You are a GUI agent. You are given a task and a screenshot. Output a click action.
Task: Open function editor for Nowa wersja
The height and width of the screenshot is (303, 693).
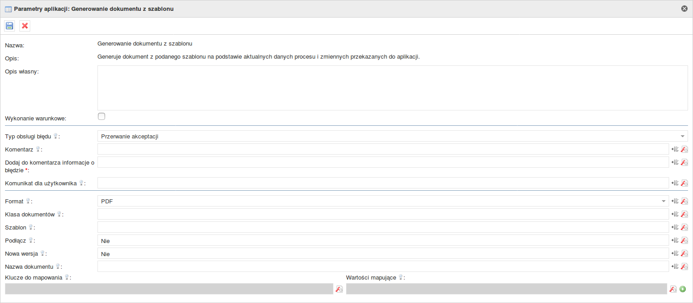point(684,253)
